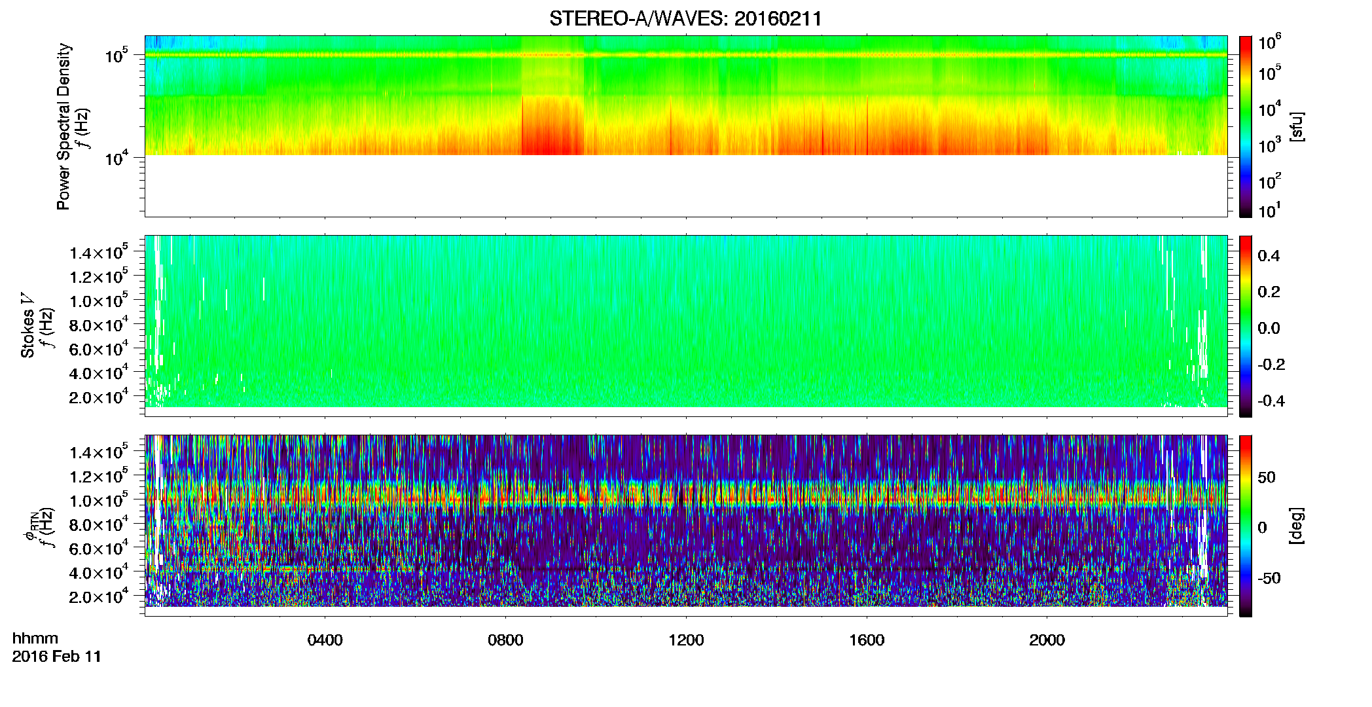Click the hhmm time format label

coord(35,639)
